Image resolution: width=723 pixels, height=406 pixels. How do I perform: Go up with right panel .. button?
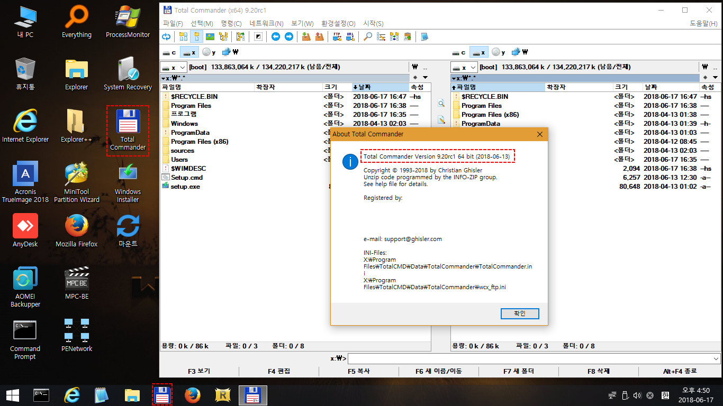click(716, 67)
